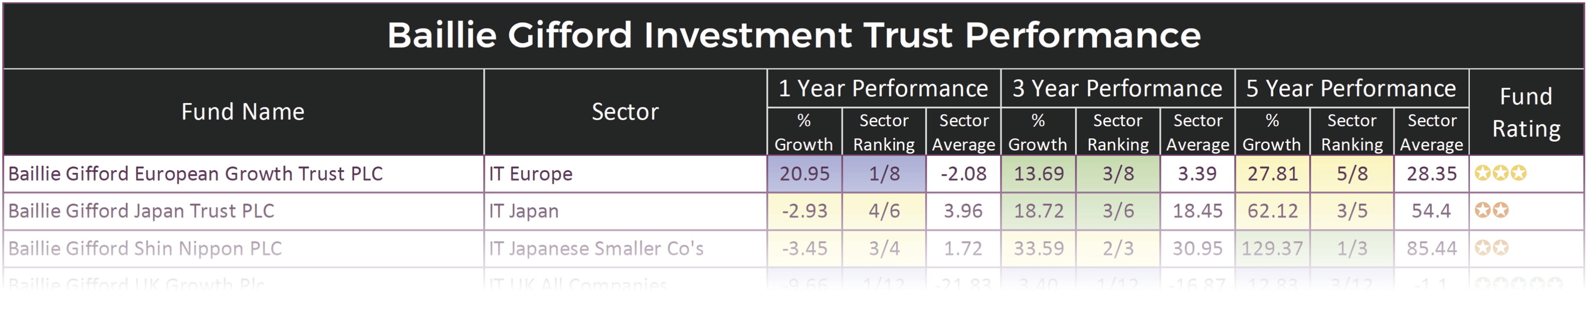Viewport: 1588px width, 334px height.
Task: Click the purple 1/8 sector ranking cell
Action: 883,174
